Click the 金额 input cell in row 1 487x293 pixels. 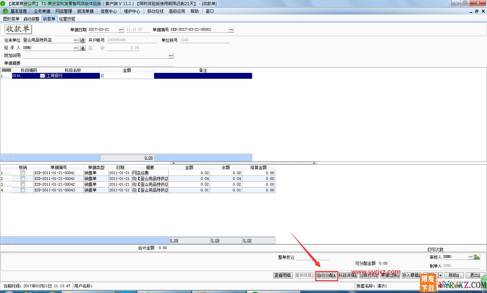127,76
